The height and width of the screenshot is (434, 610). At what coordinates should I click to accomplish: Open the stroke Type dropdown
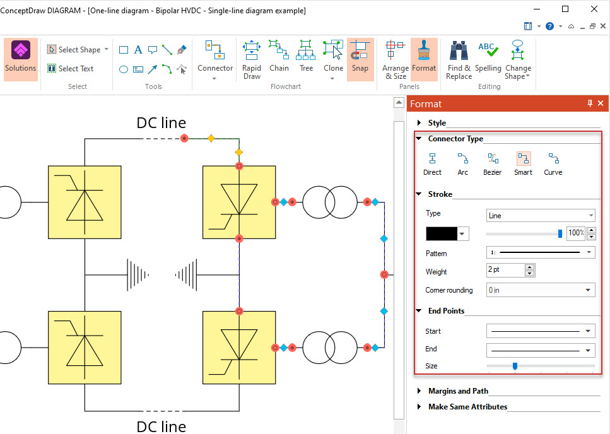[x=541, y=216]
